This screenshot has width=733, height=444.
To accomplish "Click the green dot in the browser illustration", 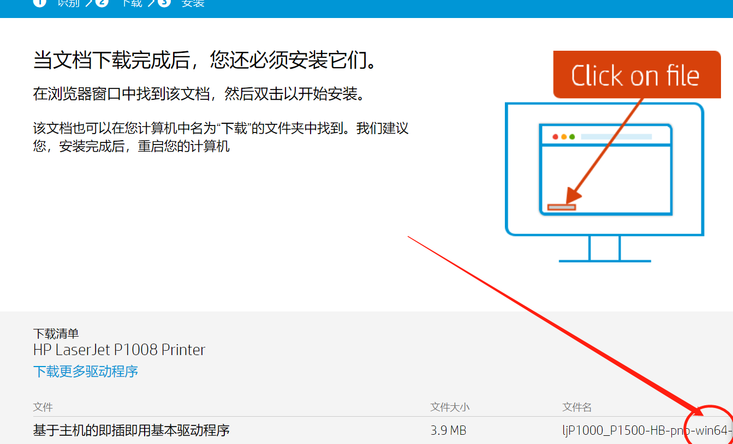I will [x=572, y=136].
